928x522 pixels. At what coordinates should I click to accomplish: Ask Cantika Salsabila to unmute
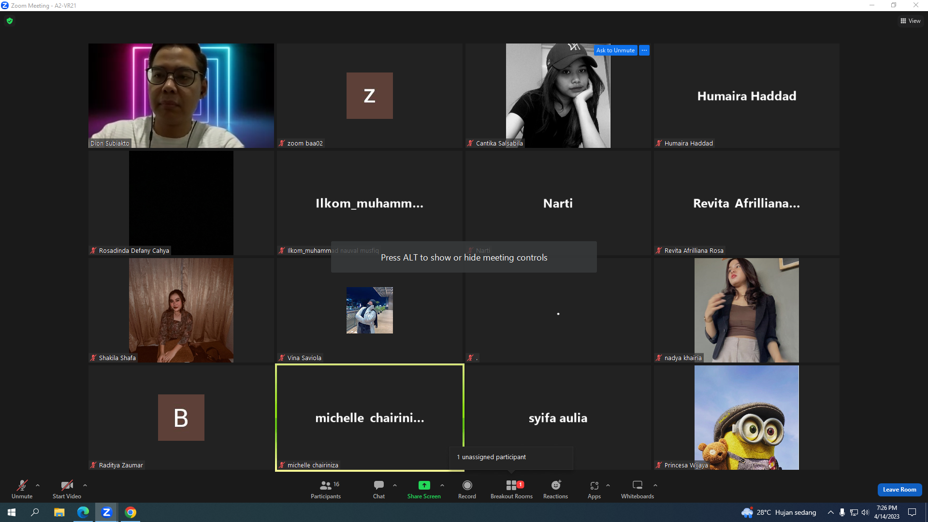pos(615,50)
